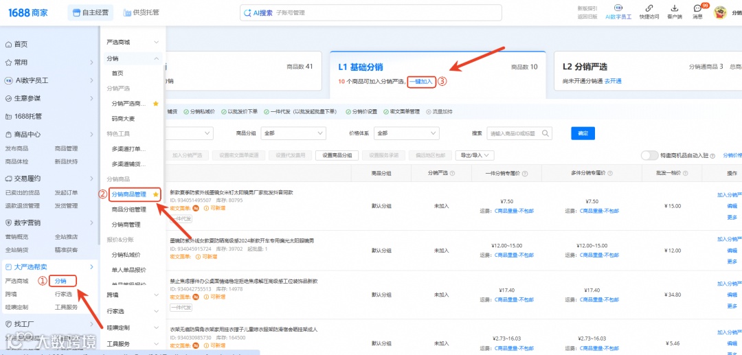Screen dimensions: 742x355
Task: Open 码商大麦 menu item
Action: click(x=123, y=119)
